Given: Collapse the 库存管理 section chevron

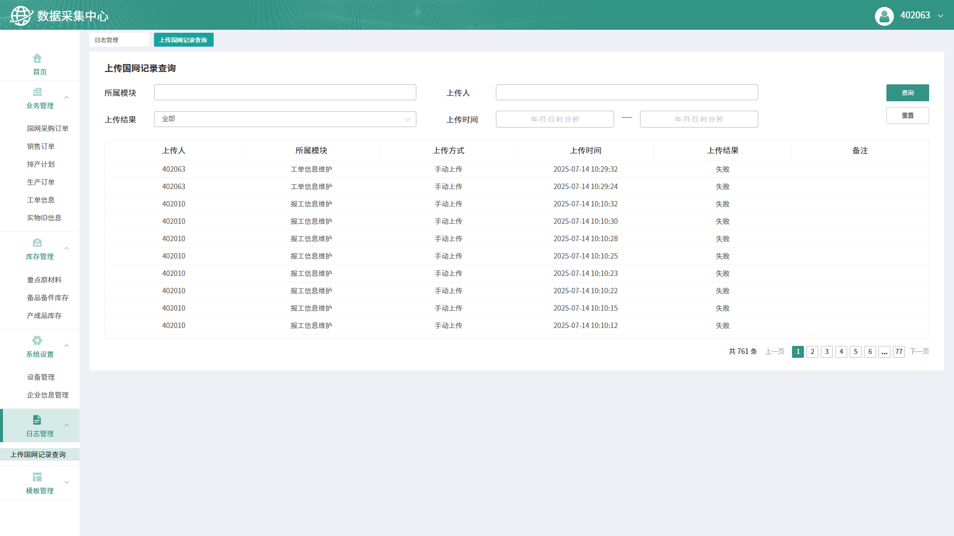Looking at the screenshot, I should pyautogui.click(x=67, y=249).
